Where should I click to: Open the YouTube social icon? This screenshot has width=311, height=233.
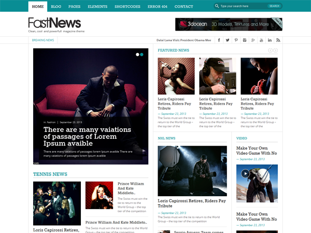[261, 40]
